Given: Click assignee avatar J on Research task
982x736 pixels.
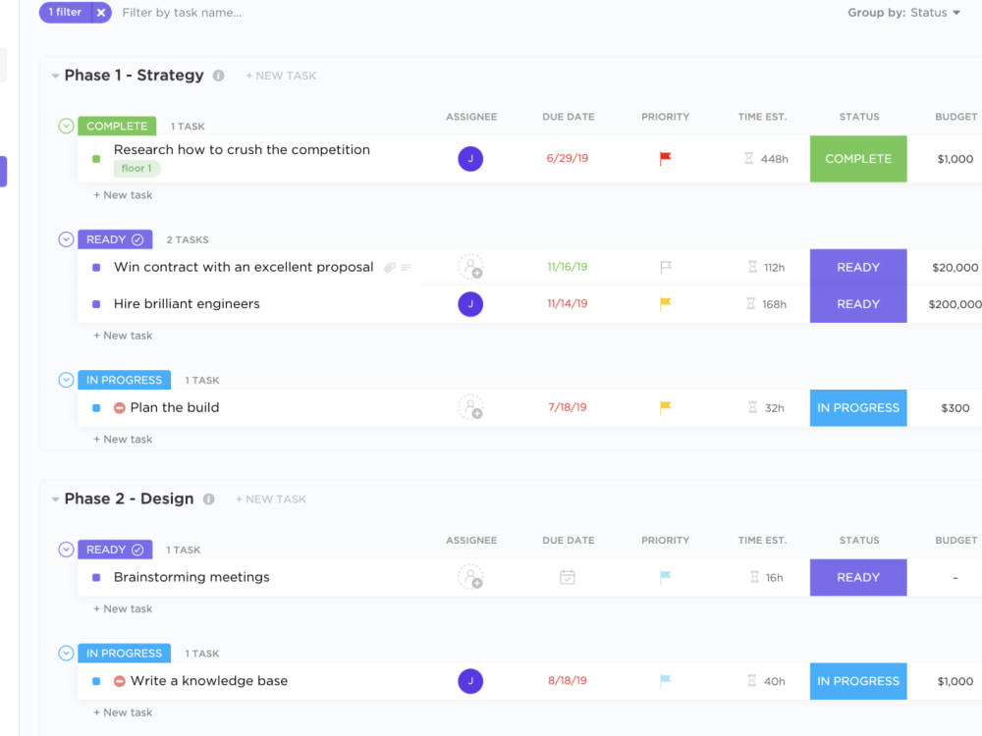Looking at the screenshot, I should point(470,159).
